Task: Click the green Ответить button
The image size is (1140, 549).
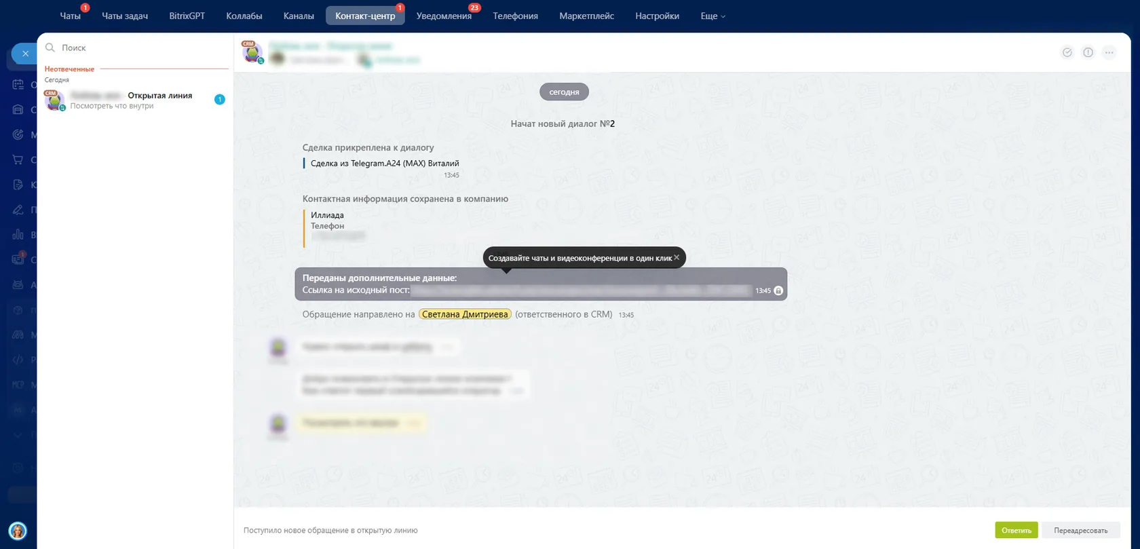Action: tap(1016, 530)
